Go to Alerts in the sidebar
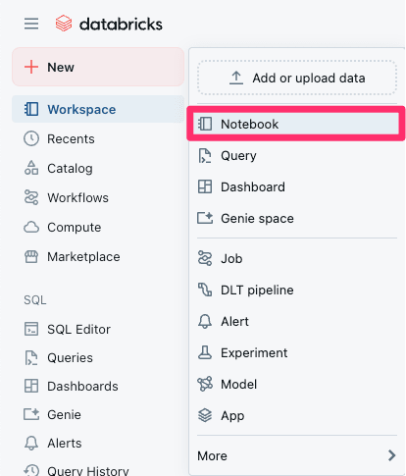 tap(98, 443)
